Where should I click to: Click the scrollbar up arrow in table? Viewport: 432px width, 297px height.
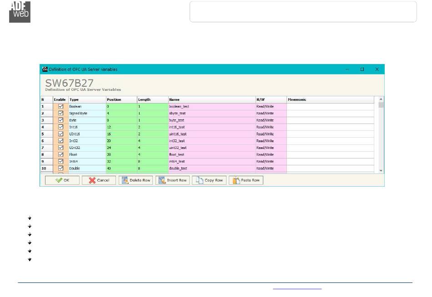[381, 99]
